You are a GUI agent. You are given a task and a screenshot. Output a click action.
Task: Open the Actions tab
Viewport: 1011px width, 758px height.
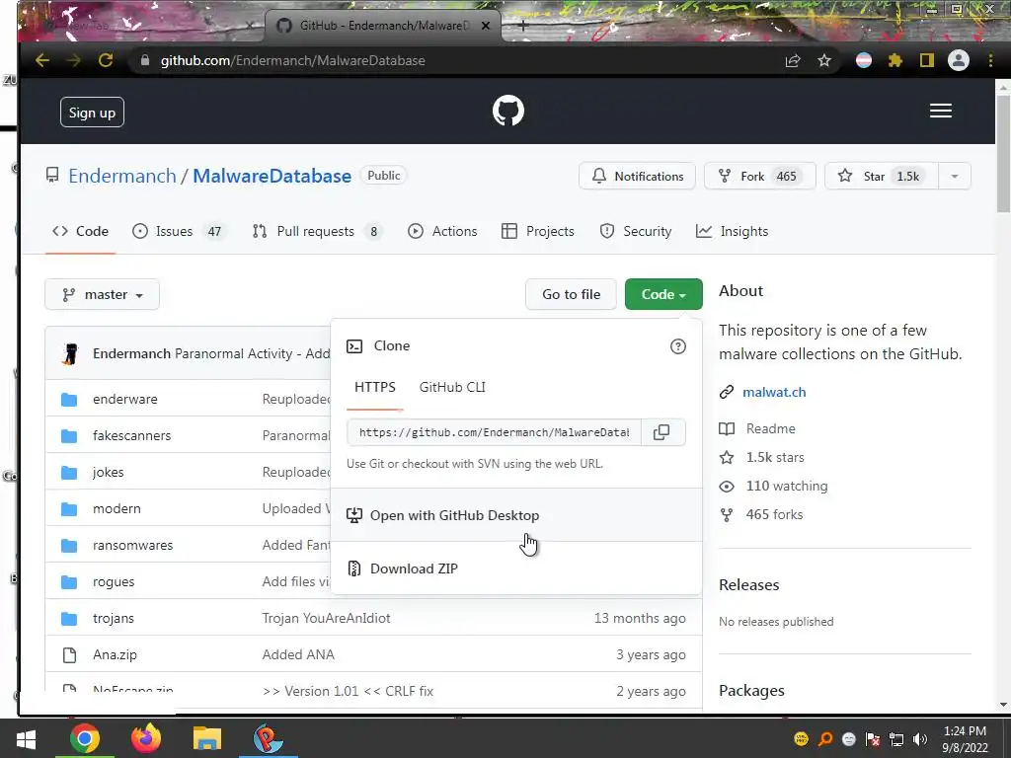(x=442, y=231)
